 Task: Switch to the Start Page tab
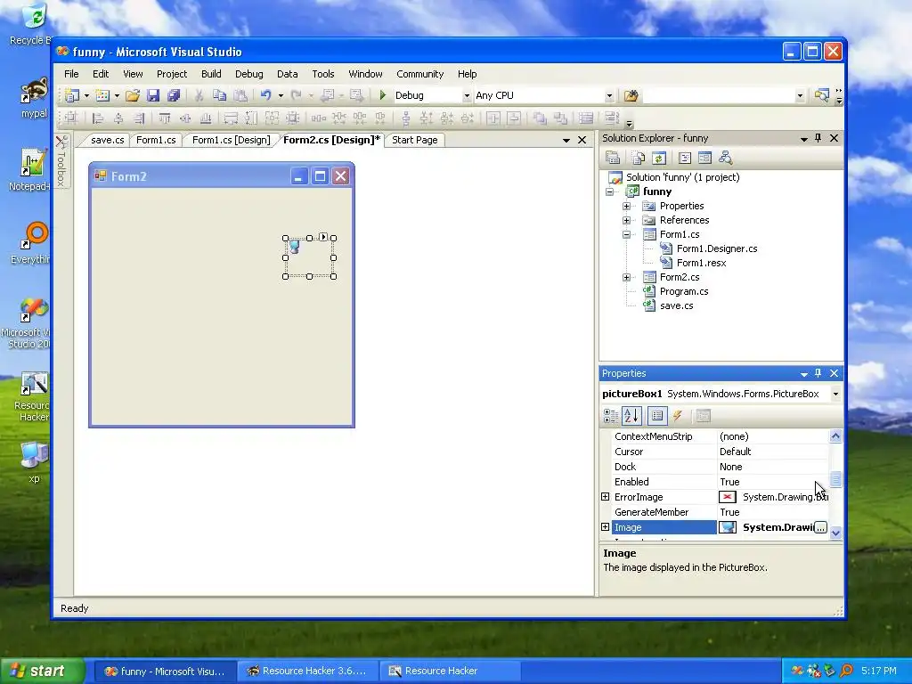tap(415, 140)
